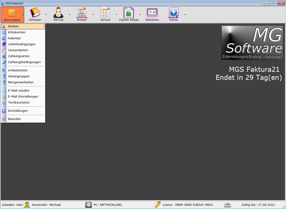Expand the Verkauf dropdown arrow
This screenshot has height=209, width=286.
(116, 14)
